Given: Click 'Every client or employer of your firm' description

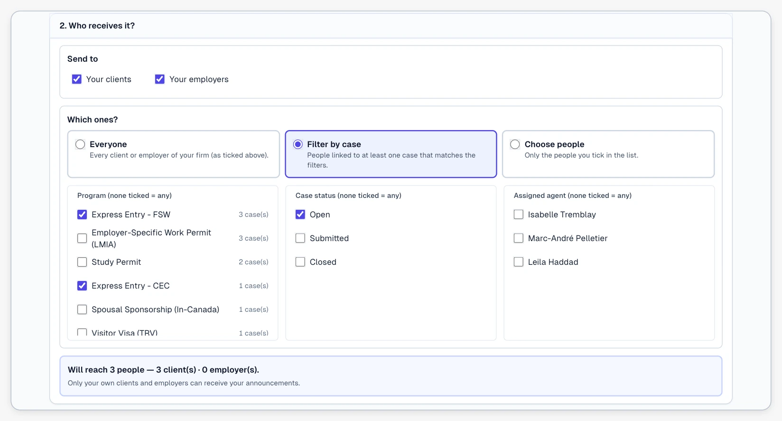Looking at the screenshot, I should click(179, 155).
